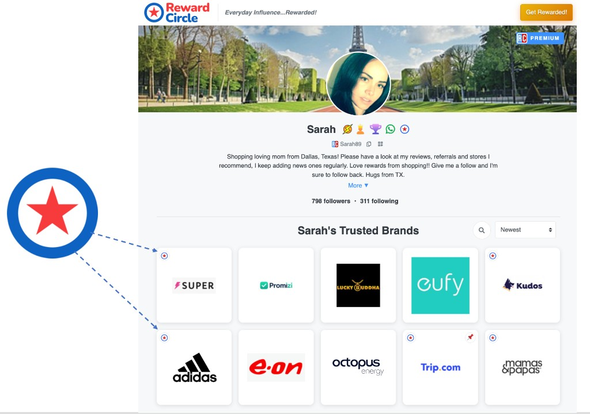Screen dimensions: 590x414
Task: Click the Reward Circle logo in header
Action: pos(177,13)
